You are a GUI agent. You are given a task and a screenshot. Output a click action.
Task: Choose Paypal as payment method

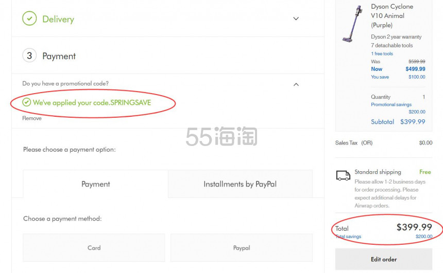click(242, 248)
